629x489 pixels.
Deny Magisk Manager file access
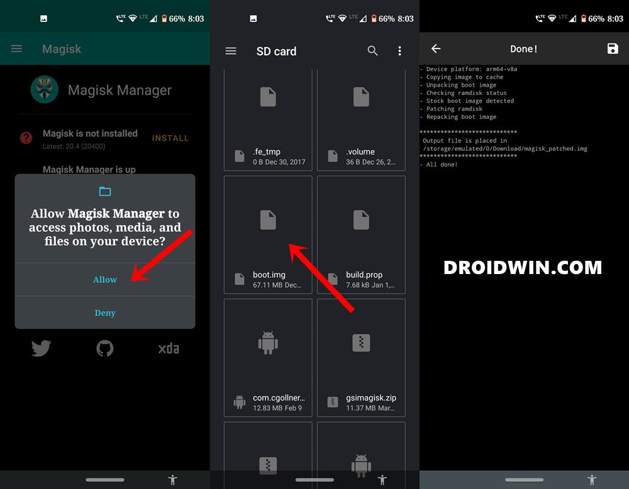click(x=105, y=312)
